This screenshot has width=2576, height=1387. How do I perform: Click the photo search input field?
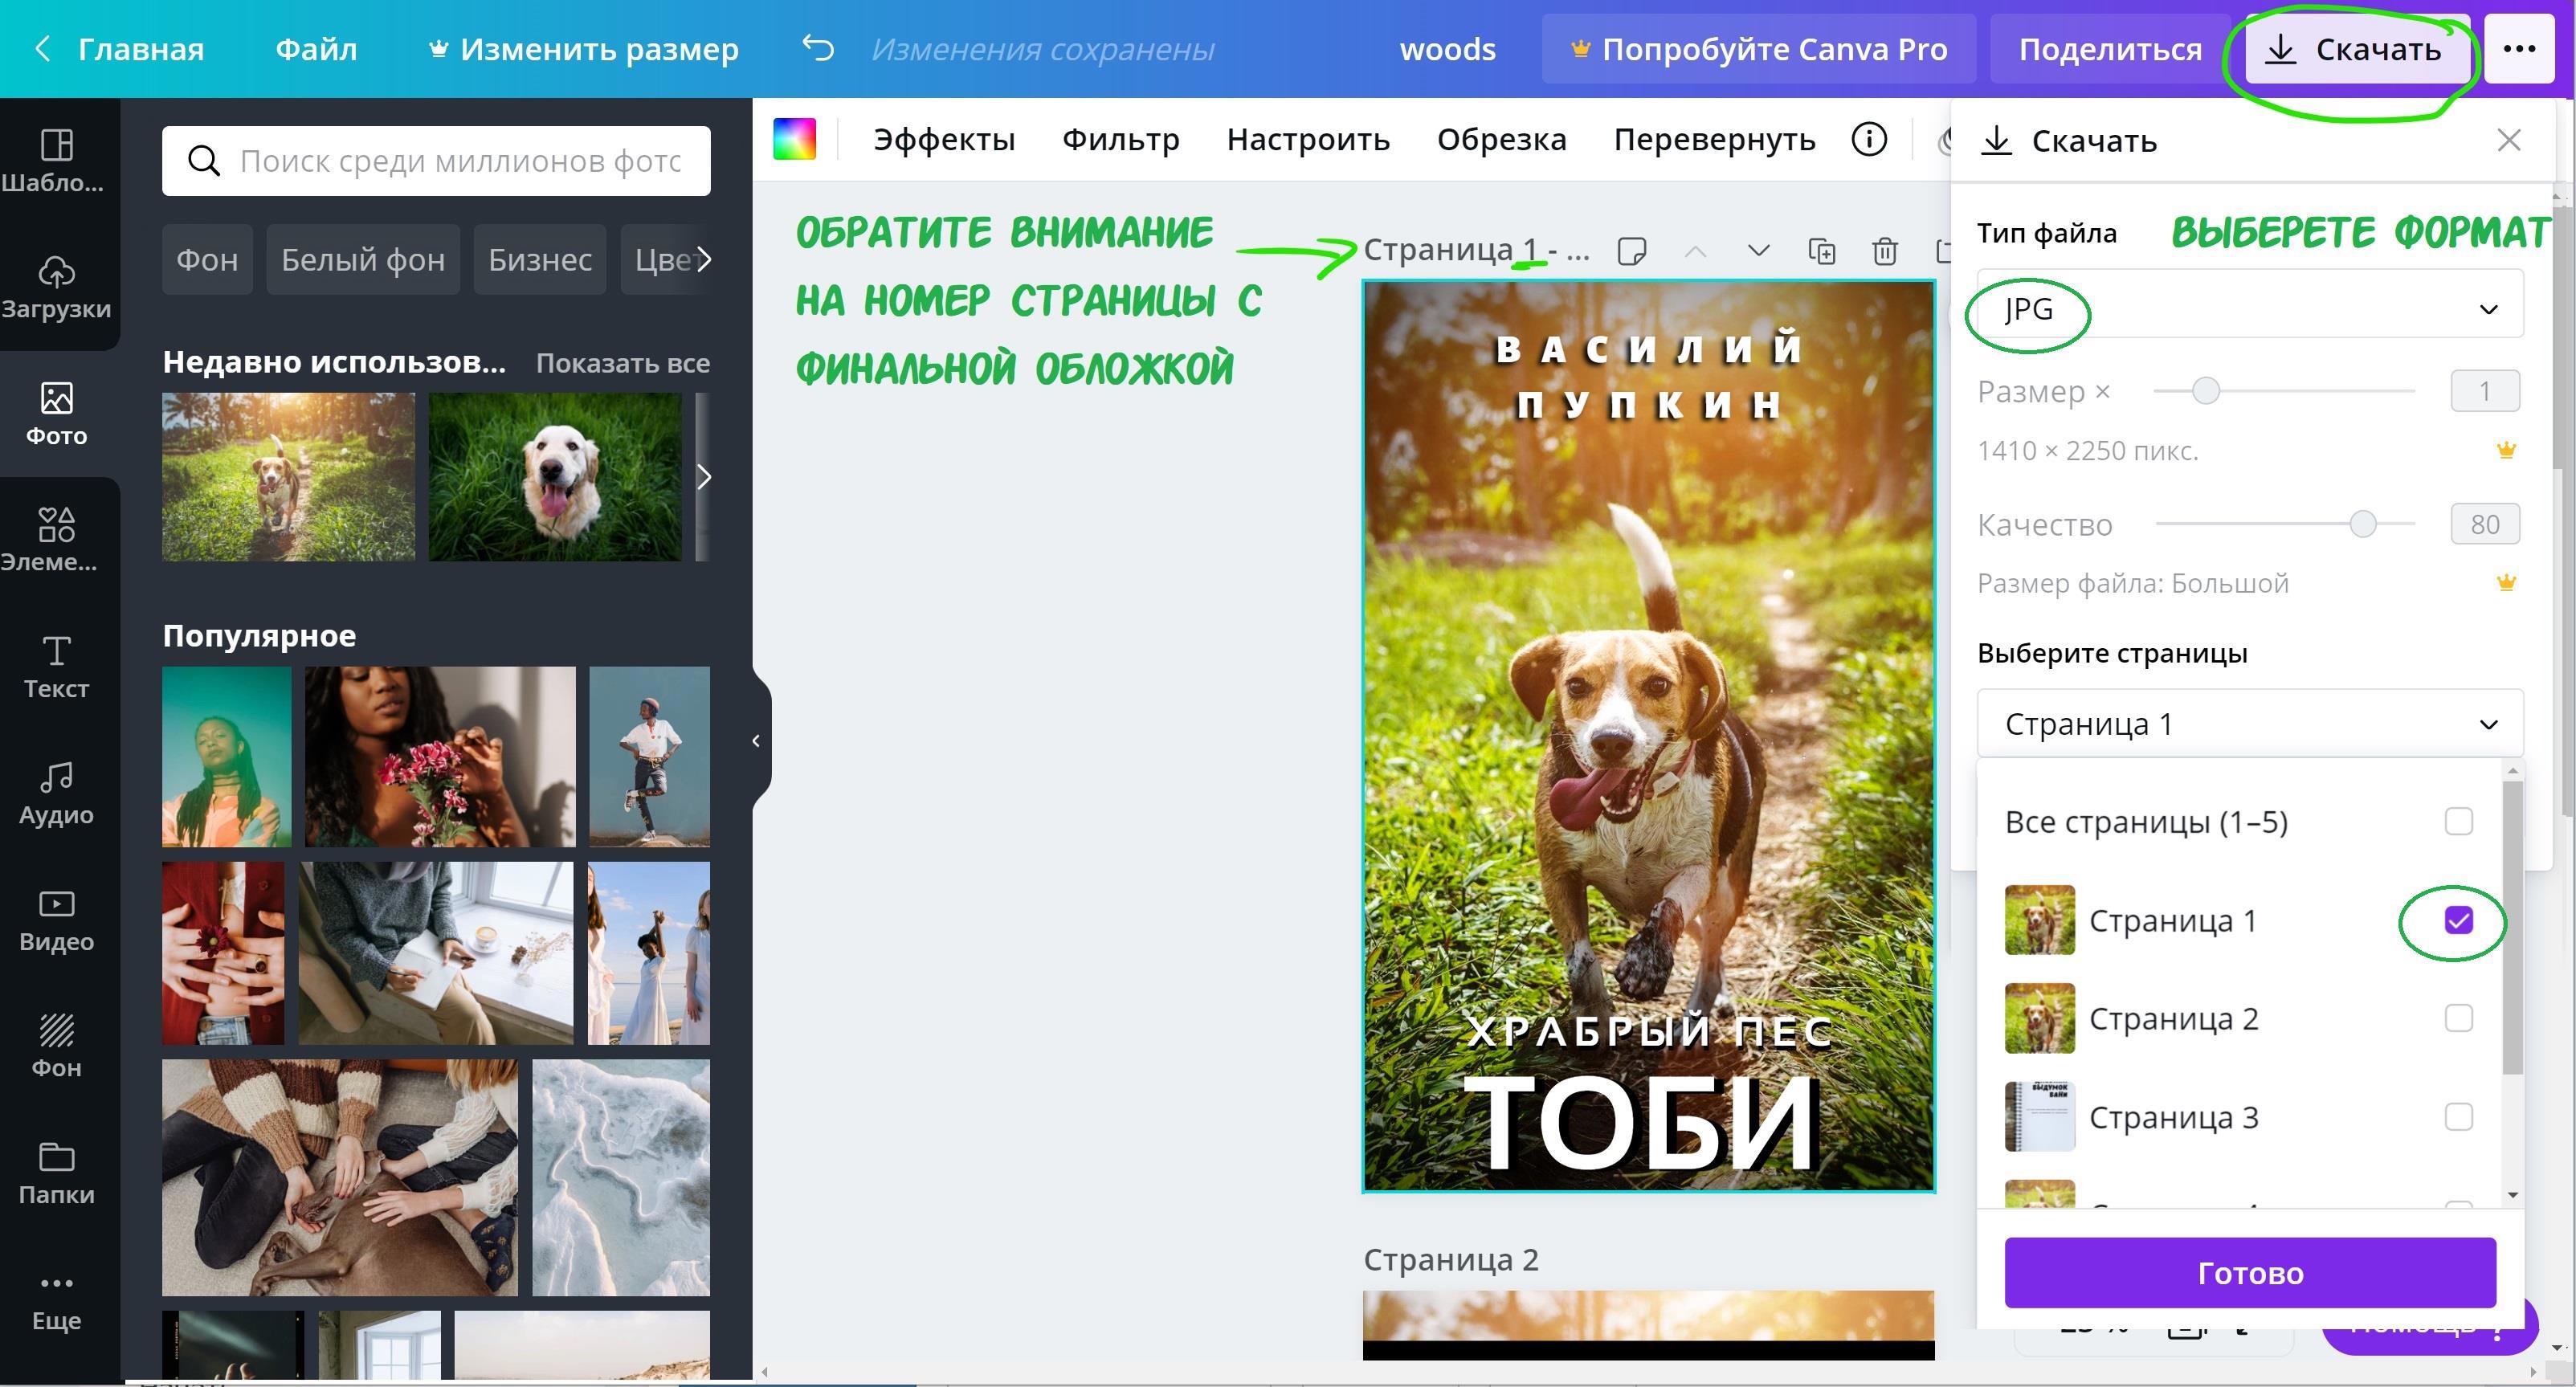click(460, 160)
